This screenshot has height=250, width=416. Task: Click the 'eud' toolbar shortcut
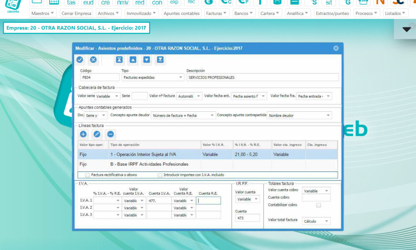[88, 2]
